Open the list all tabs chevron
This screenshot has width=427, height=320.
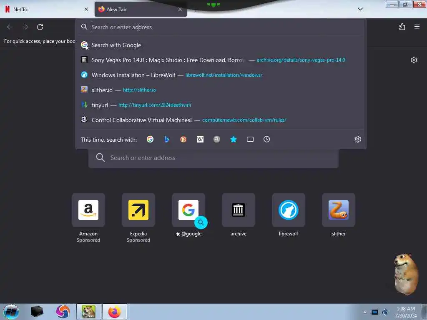360,9
